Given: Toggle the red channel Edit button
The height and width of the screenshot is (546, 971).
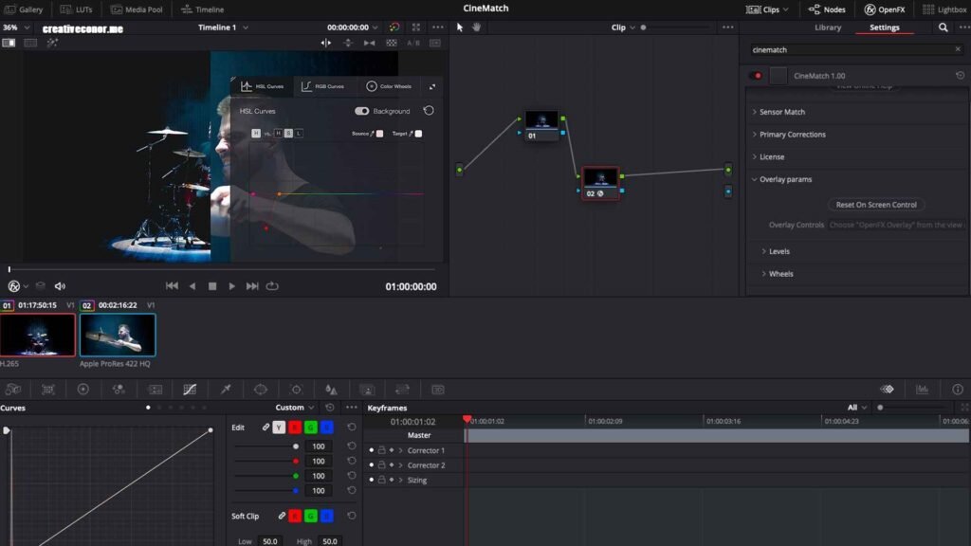Looking at the screenshot, I should tap(295, 428).
